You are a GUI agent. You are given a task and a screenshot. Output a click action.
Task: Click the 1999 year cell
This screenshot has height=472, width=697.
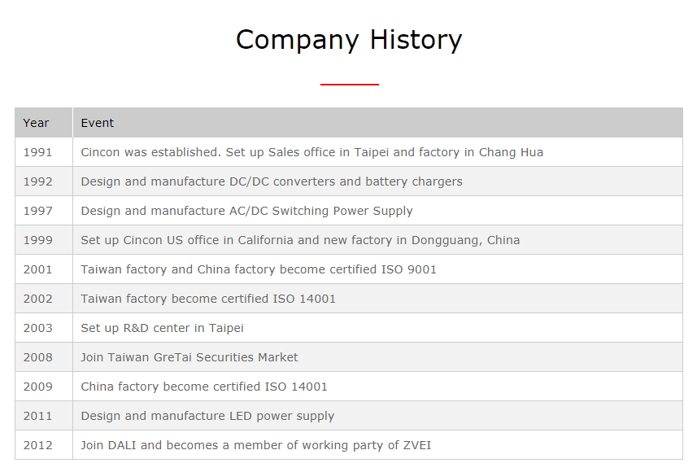click(44, 240)
